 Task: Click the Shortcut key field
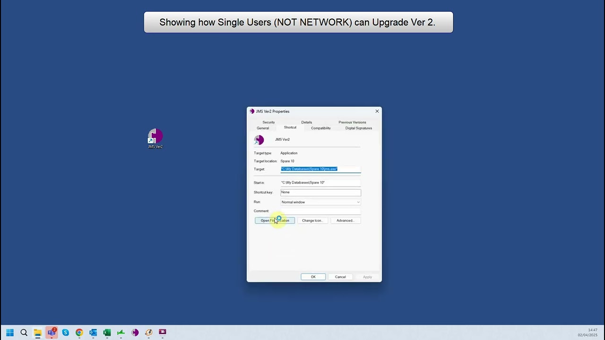pyautogui.click(x=320, y=192)
